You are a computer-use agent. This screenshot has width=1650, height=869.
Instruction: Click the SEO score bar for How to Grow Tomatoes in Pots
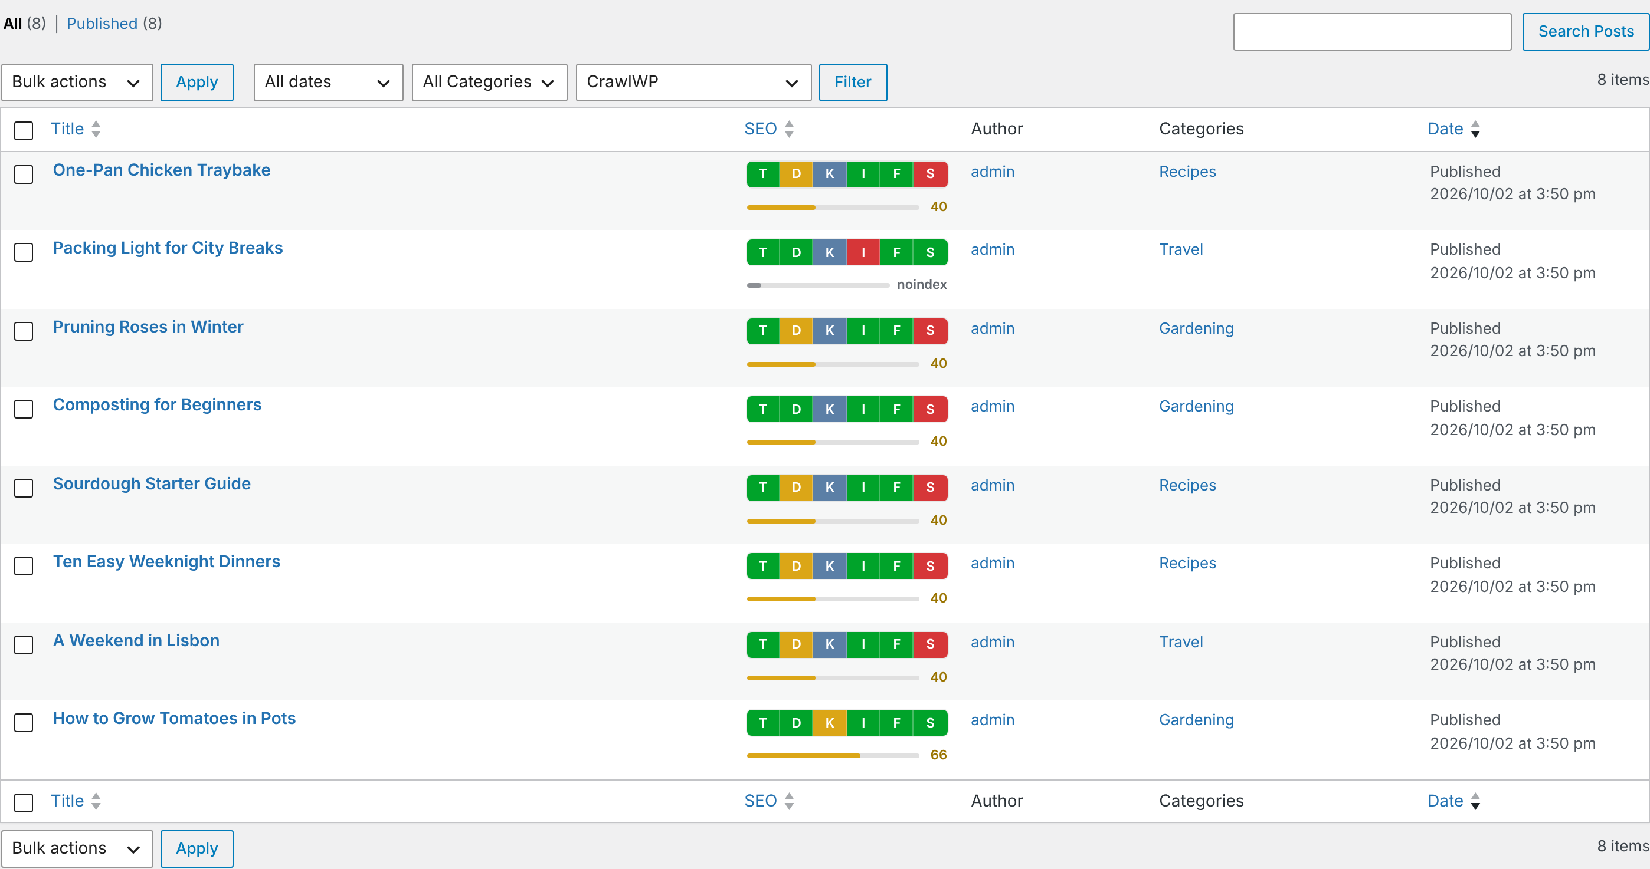point(833,756)
